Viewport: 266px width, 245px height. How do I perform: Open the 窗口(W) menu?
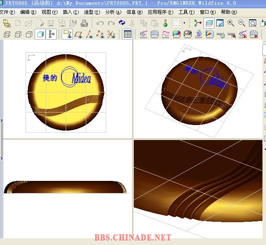pos(208,12)
